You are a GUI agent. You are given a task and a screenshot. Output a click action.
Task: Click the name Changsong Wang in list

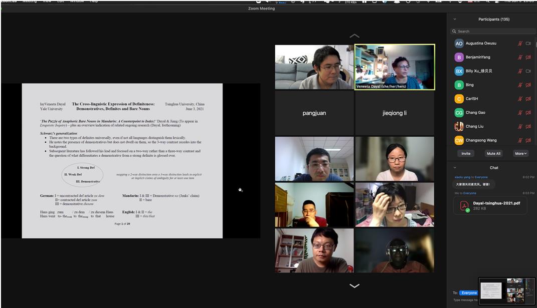[x=481, y=140]
